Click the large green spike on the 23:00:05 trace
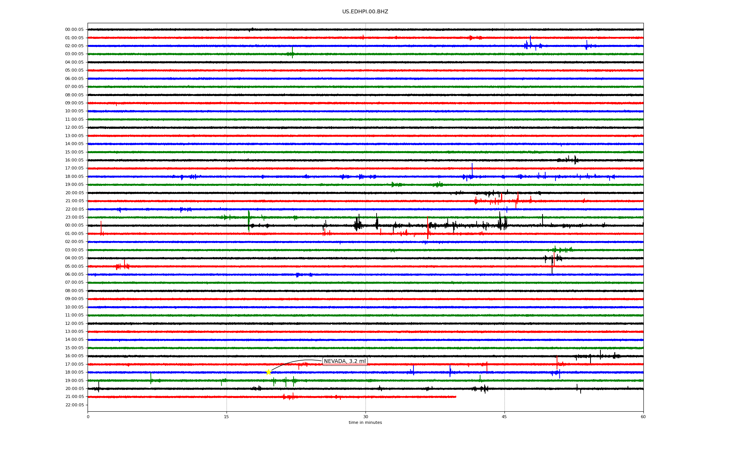 (x=249, y=221)
